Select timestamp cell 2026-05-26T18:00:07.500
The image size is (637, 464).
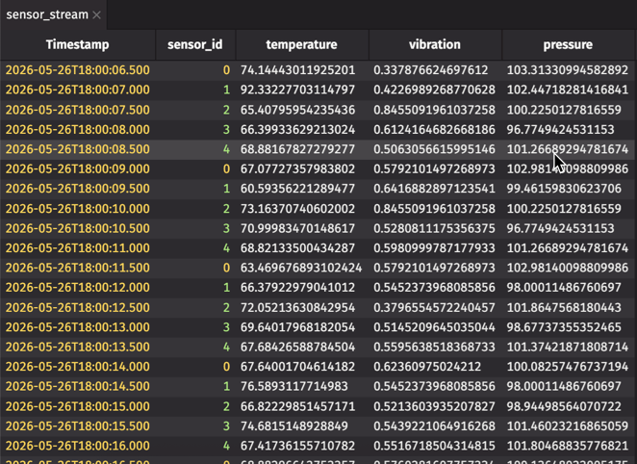coord(78,110)
